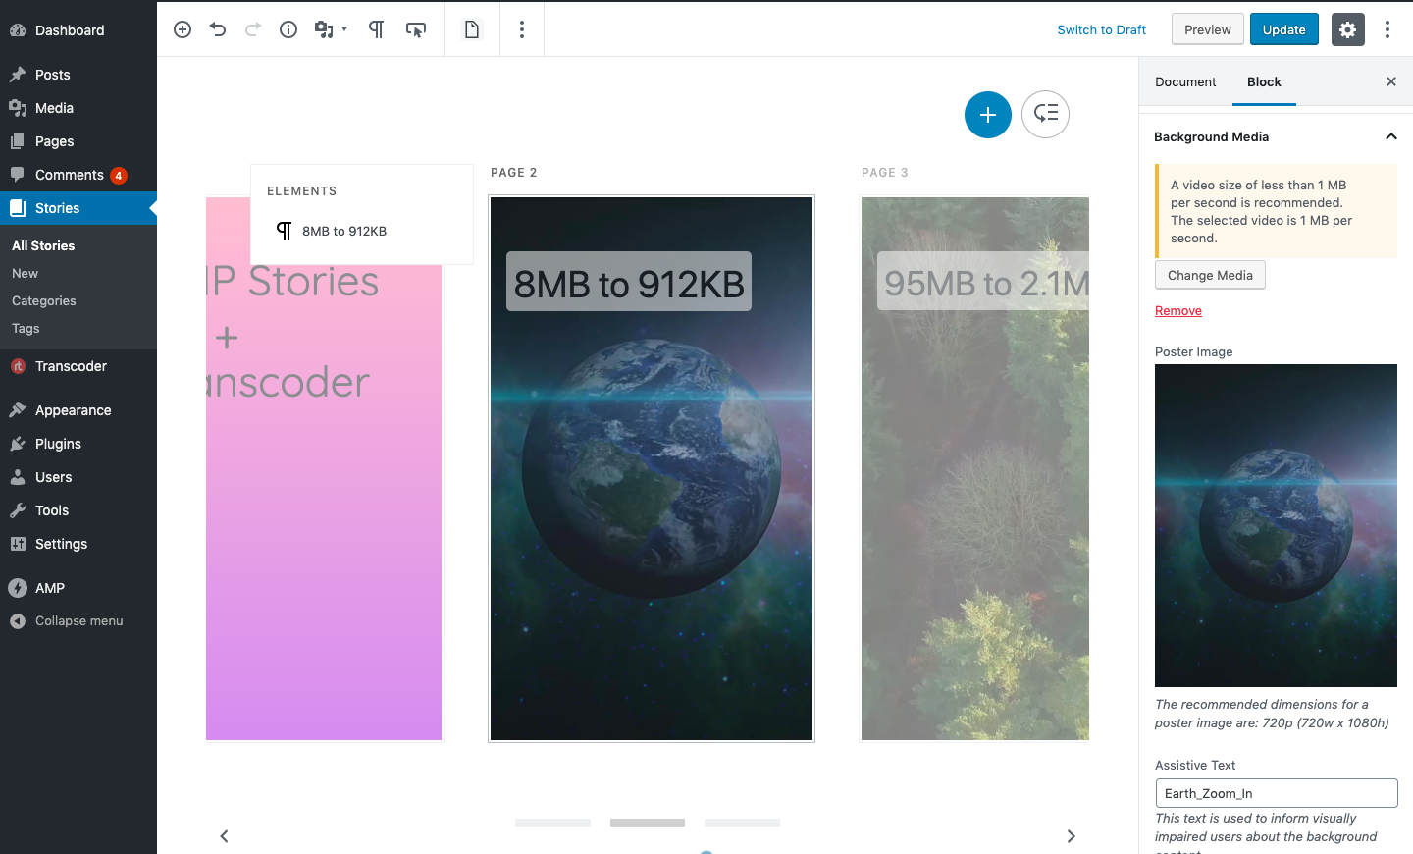
Task: Click the reorder pages round button
Action: tap(1046, 115)
